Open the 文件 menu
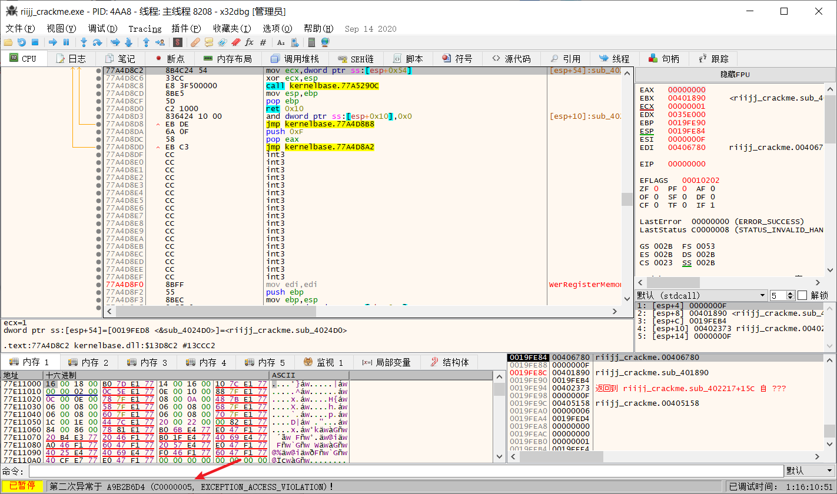 pyautogui.click(x=20, y=28)
